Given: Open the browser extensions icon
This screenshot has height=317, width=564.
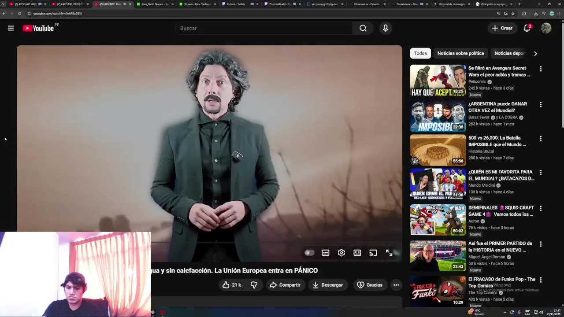Looking at the screenshot, I should 524,14.
